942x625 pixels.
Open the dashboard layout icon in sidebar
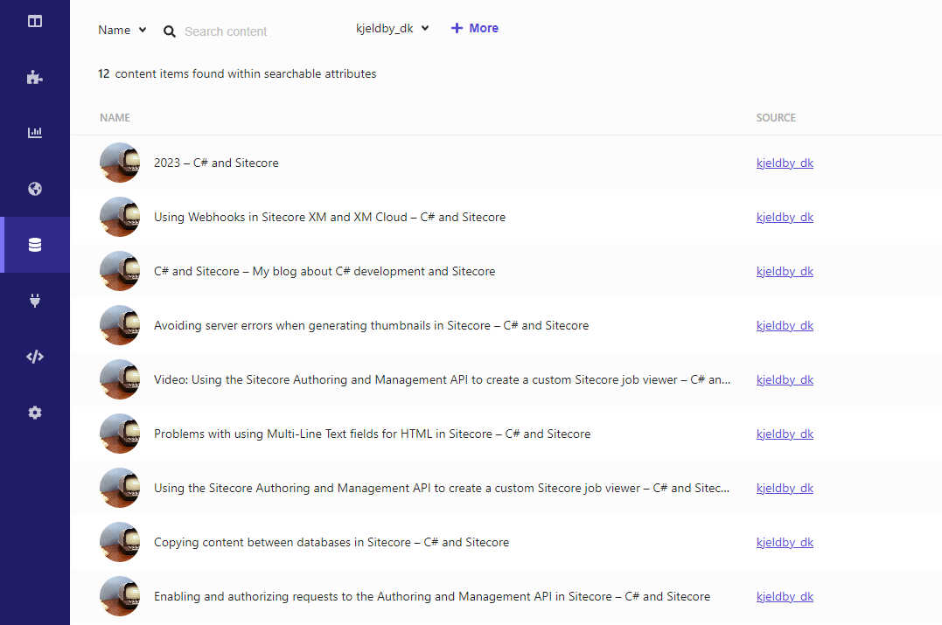coord(35,21)
